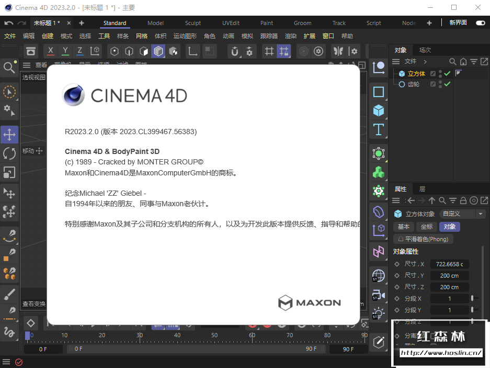Open the floor globe environment icon
The image size is (490, 368).
tap(379, 276)
